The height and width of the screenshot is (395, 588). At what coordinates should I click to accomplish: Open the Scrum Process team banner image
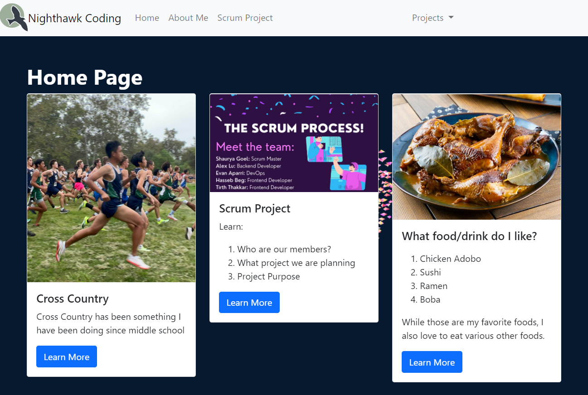tap(294, 143)
